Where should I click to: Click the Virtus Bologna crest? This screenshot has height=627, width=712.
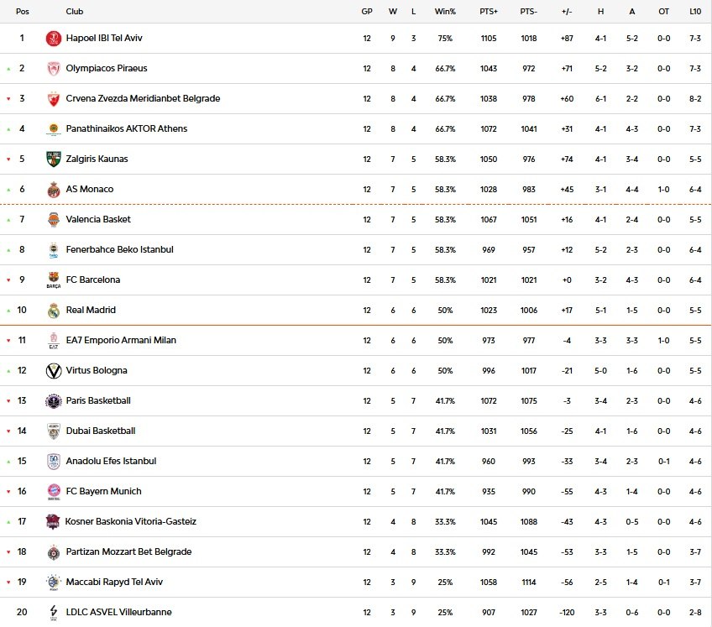point(52,370)
